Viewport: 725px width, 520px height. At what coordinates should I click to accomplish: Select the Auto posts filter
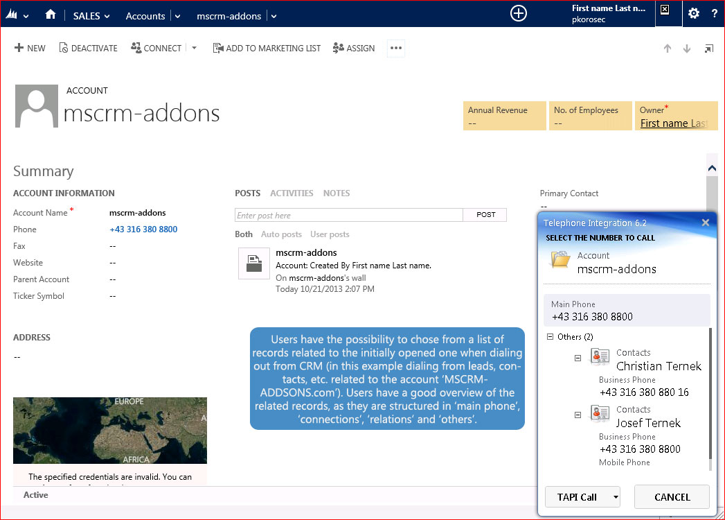tap(281, 234)
